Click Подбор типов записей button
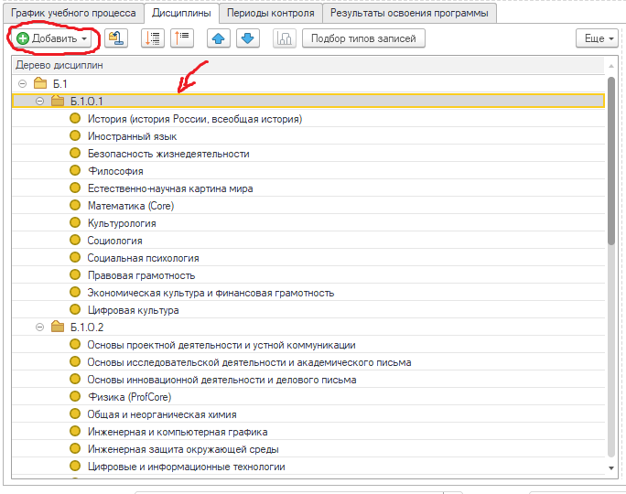This screenshot has width=626, height=494. click(363, 38)
